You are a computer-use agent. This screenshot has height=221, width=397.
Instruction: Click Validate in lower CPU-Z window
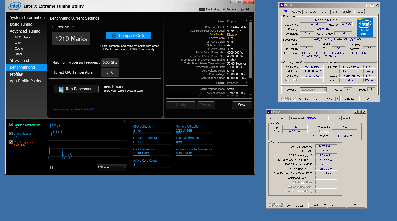pos(337,205)
